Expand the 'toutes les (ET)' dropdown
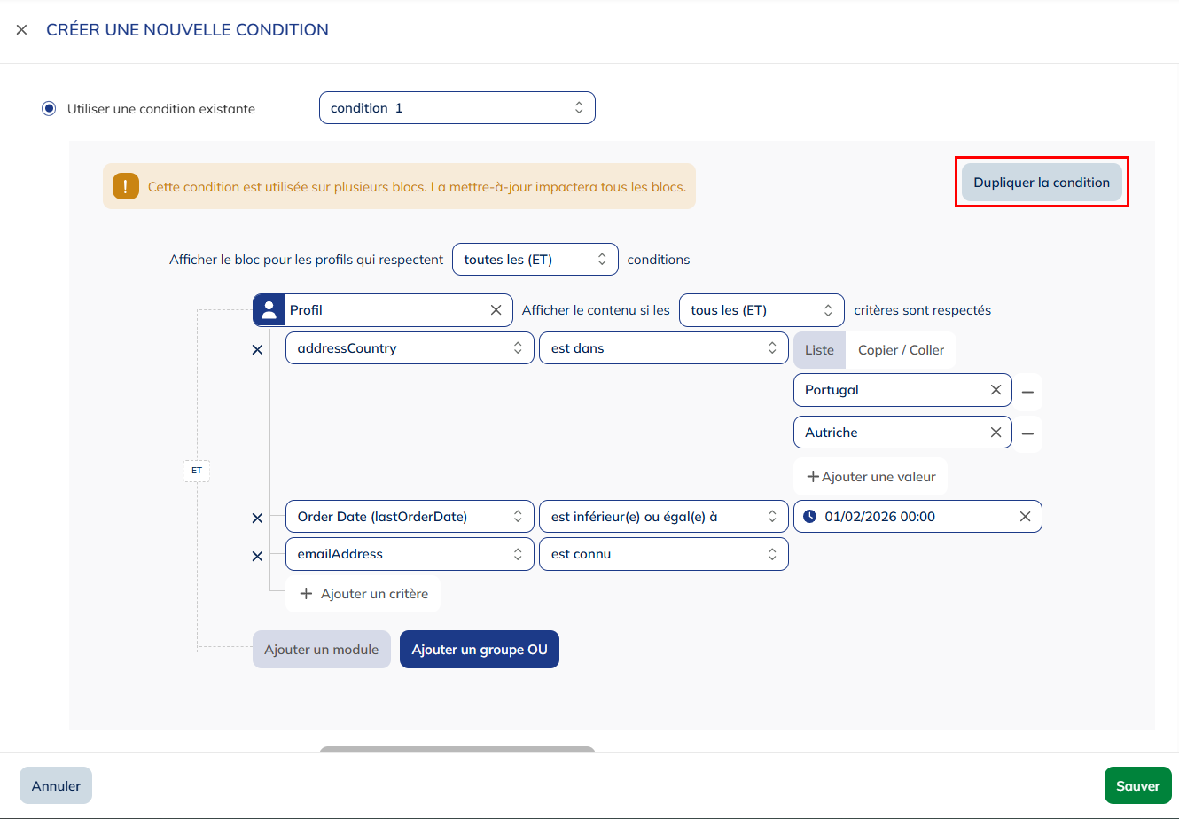 click(x=535, y=260)
